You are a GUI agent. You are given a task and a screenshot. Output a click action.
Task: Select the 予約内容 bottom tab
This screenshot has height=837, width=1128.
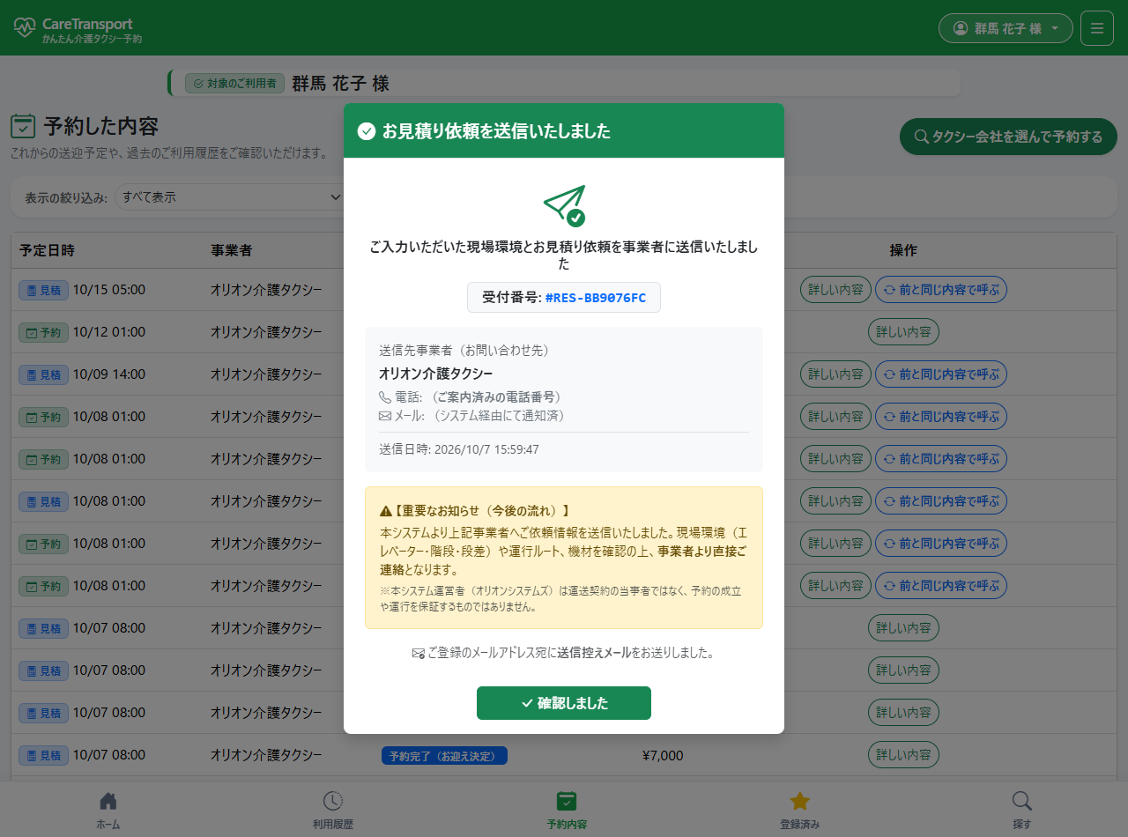tap(567, 811)
